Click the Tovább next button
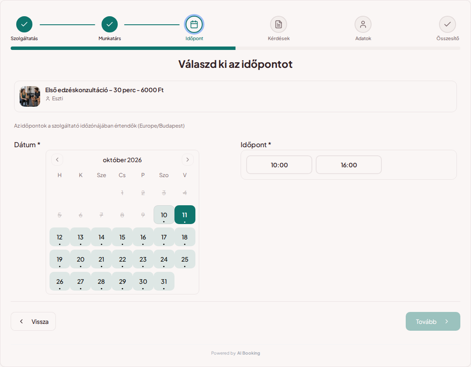The image size is (471, 367). tap(433, 321)
